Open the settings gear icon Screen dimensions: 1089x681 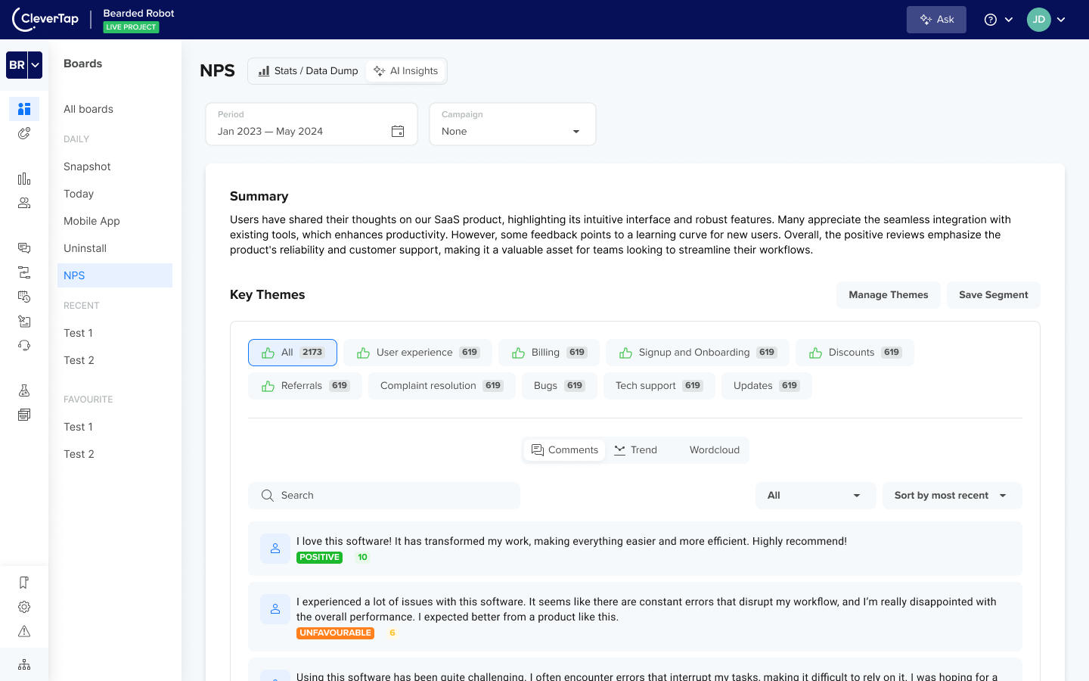click(24, 607)
